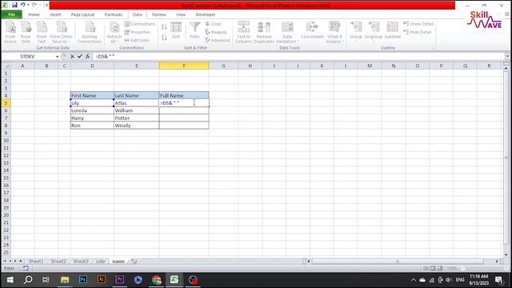Switch to the Review ribbon tab
The width and height of the screenshot is (512, 288).
159,14
